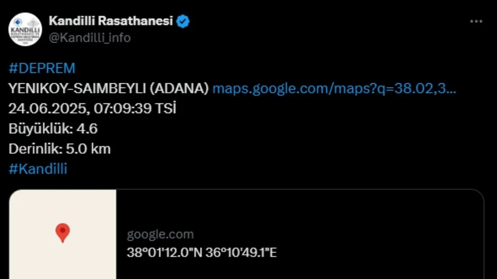Click the Derinlik: 5.0 km depth line
Viewport: 497px width, 279px height.
tap(59, 149)
